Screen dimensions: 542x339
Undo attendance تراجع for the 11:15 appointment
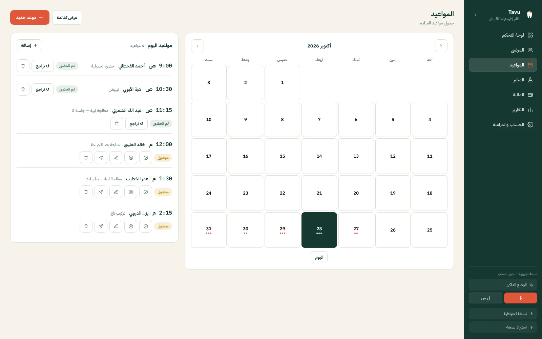click(137, 123)
